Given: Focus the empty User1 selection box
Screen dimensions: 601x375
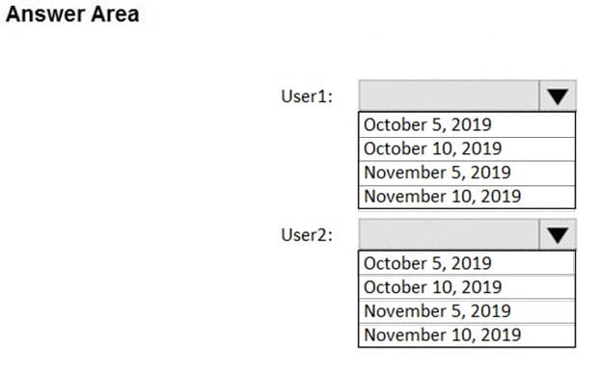Looking at the screenshot, I should click(449, 95).
